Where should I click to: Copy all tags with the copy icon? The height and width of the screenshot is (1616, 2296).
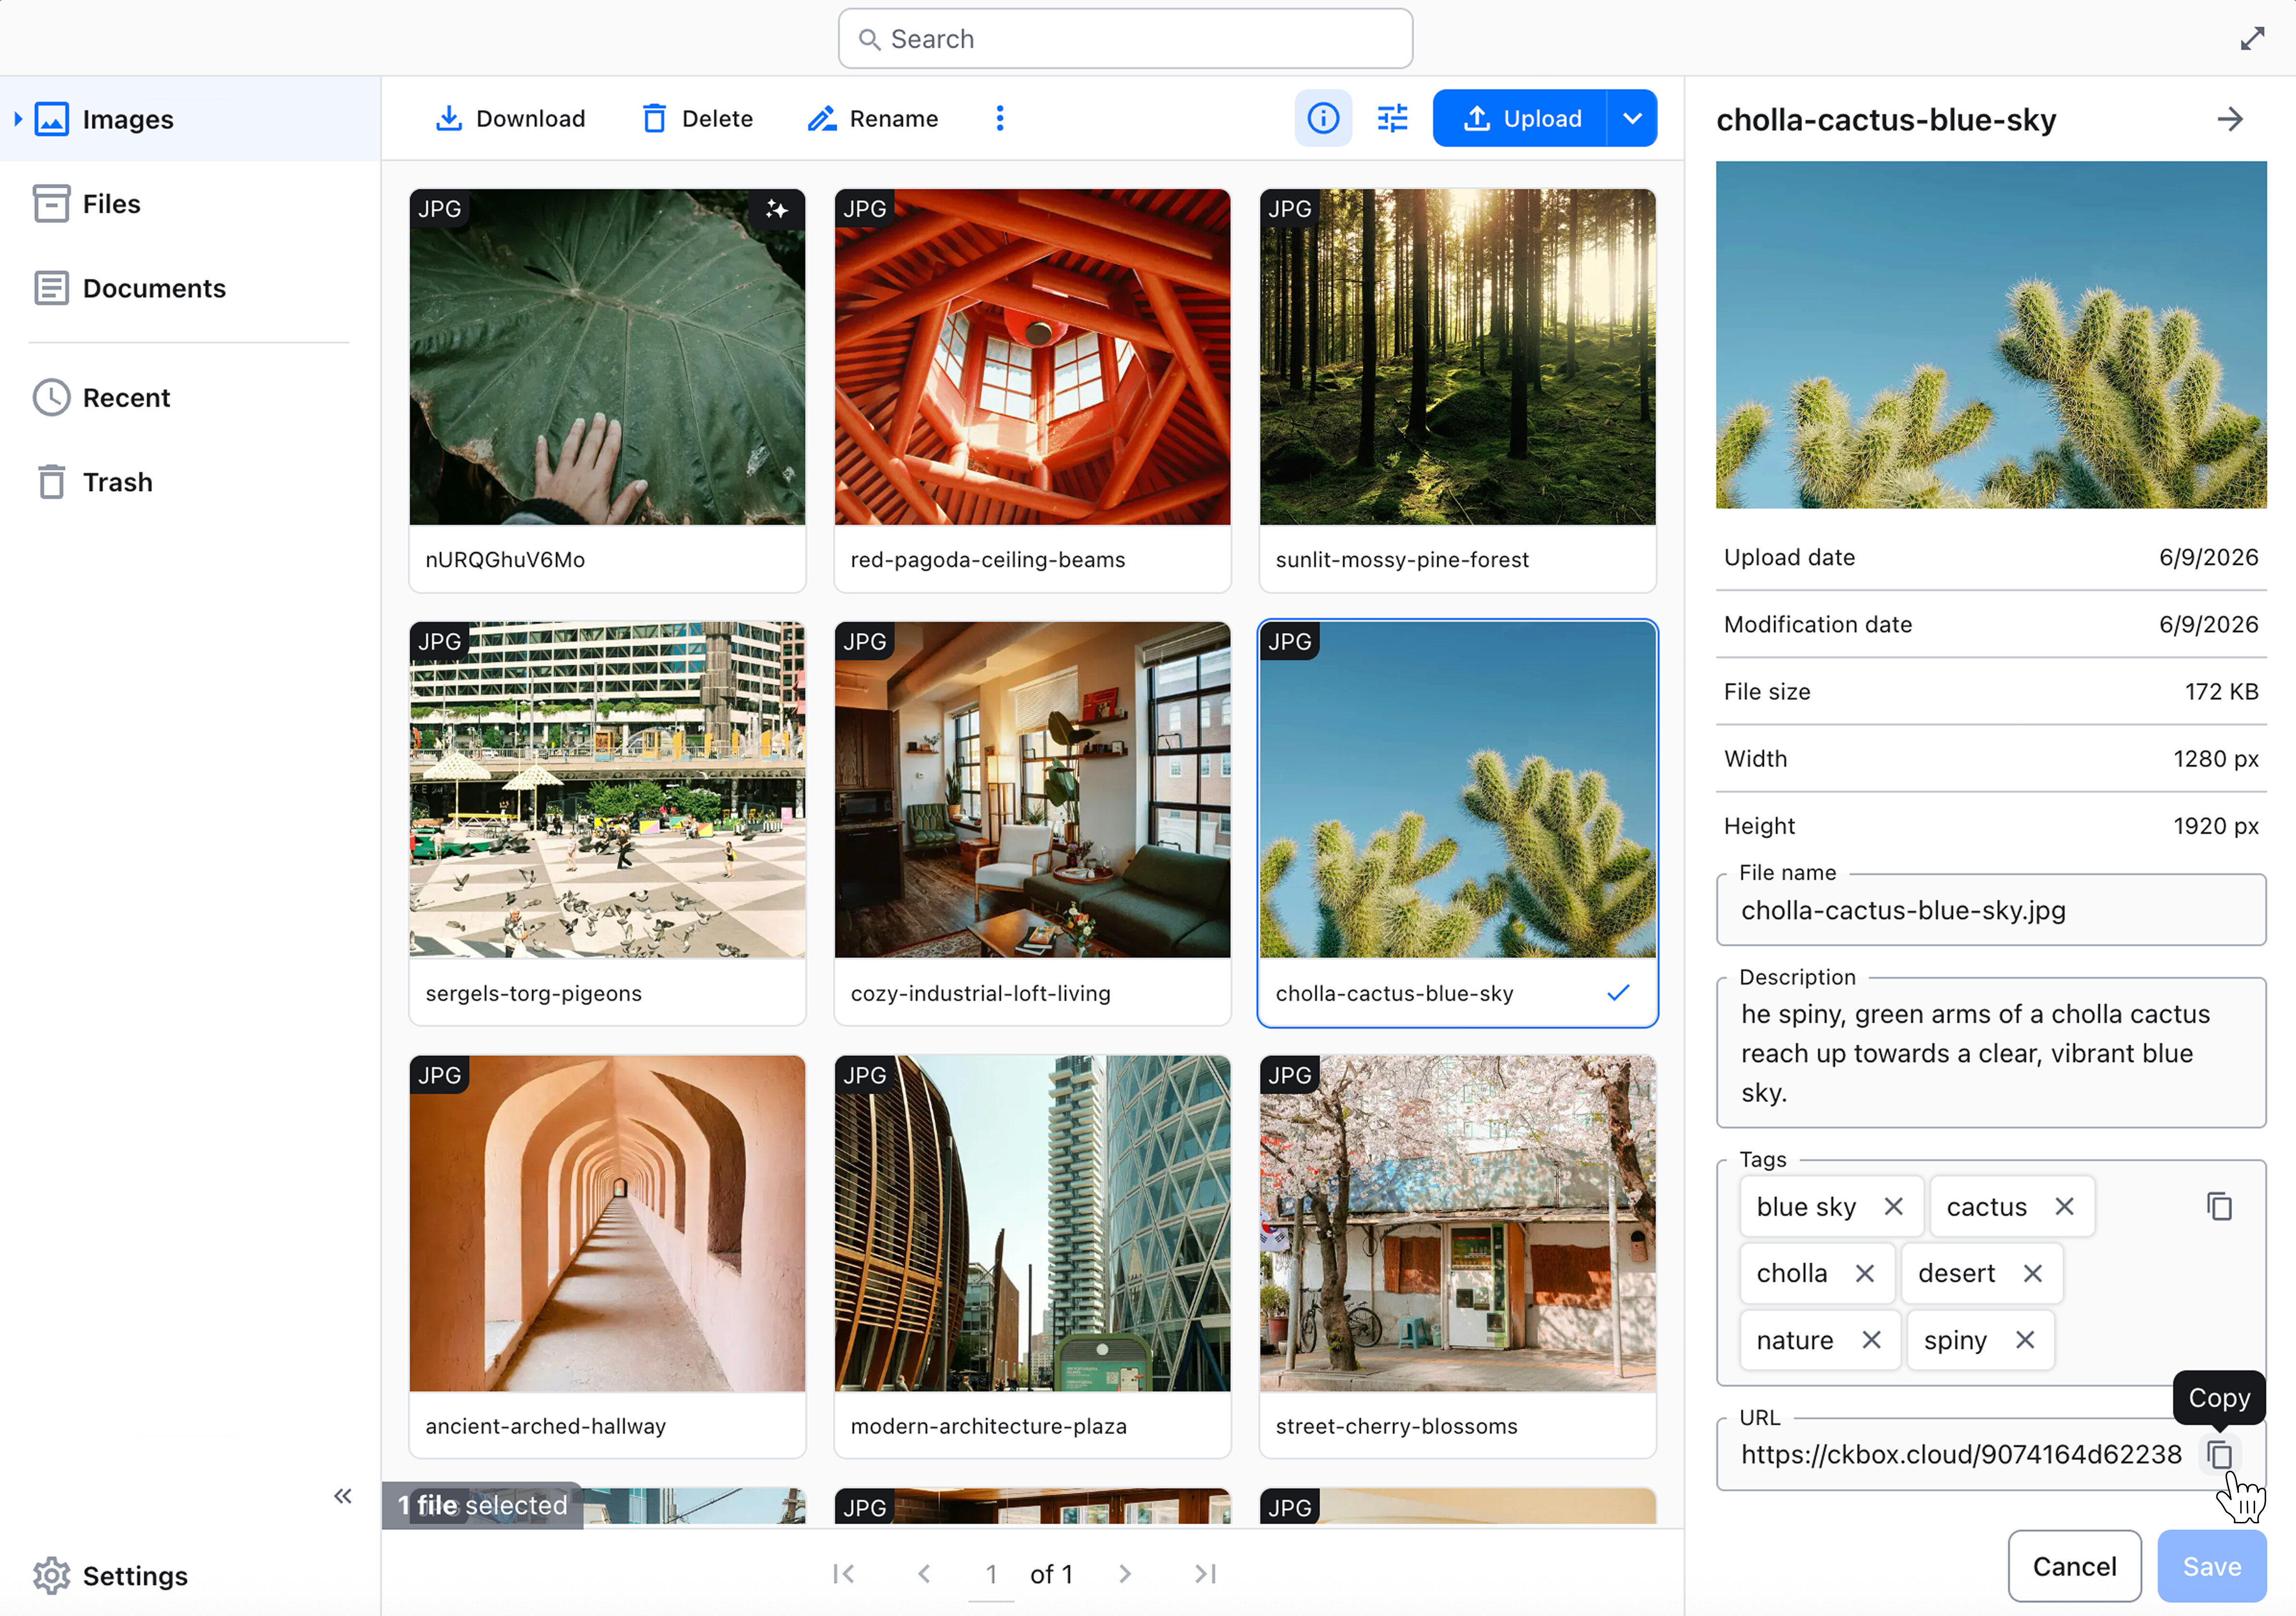tap(2219, 1206)
